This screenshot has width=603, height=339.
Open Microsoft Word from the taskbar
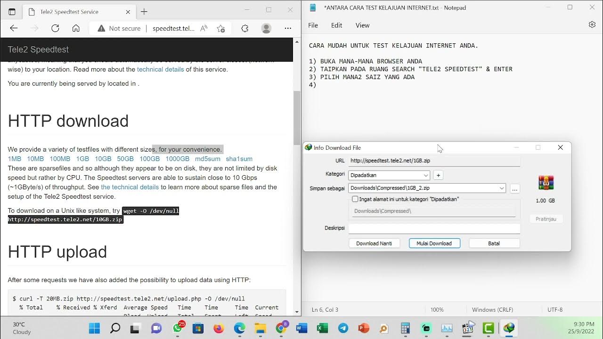pos(301,328)
